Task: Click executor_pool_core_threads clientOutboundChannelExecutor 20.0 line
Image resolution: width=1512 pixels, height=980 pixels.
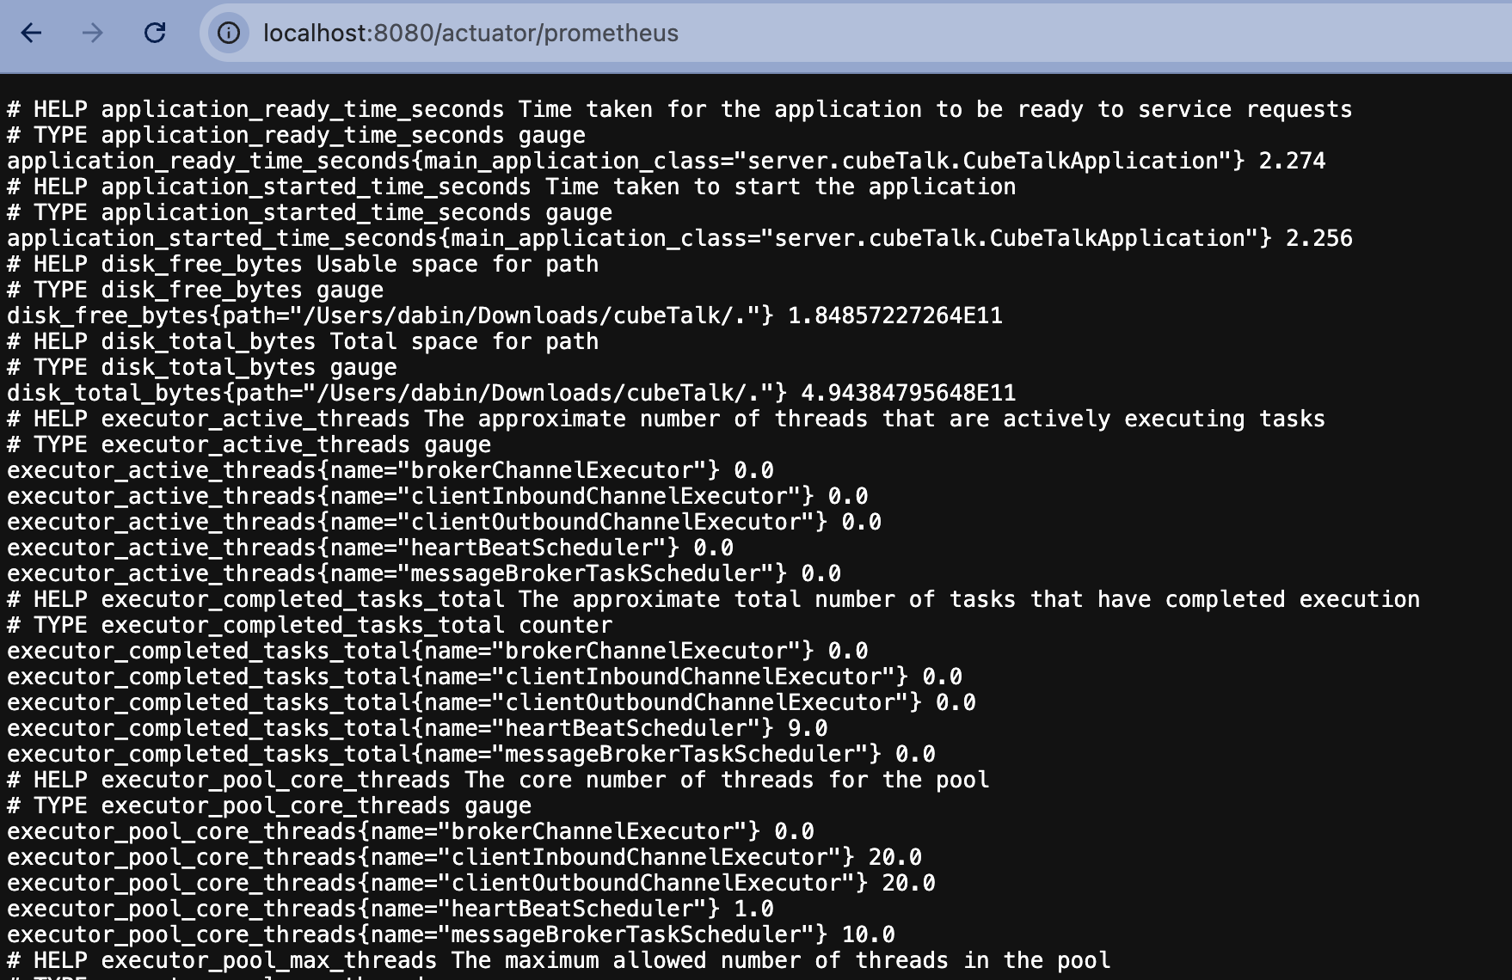Action: tap(471, 883)
